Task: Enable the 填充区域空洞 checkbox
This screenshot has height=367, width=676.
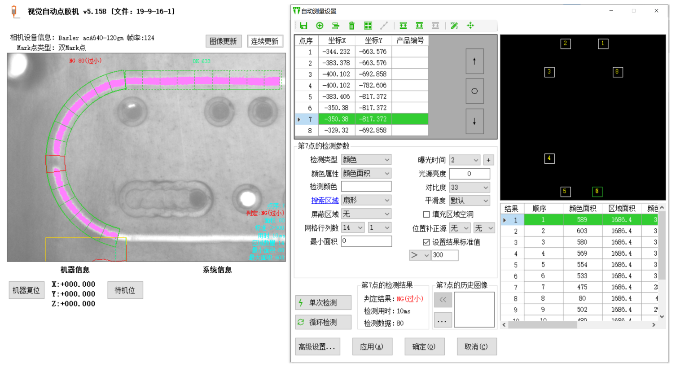Action: pyautogui.click(x=426, y=214)
